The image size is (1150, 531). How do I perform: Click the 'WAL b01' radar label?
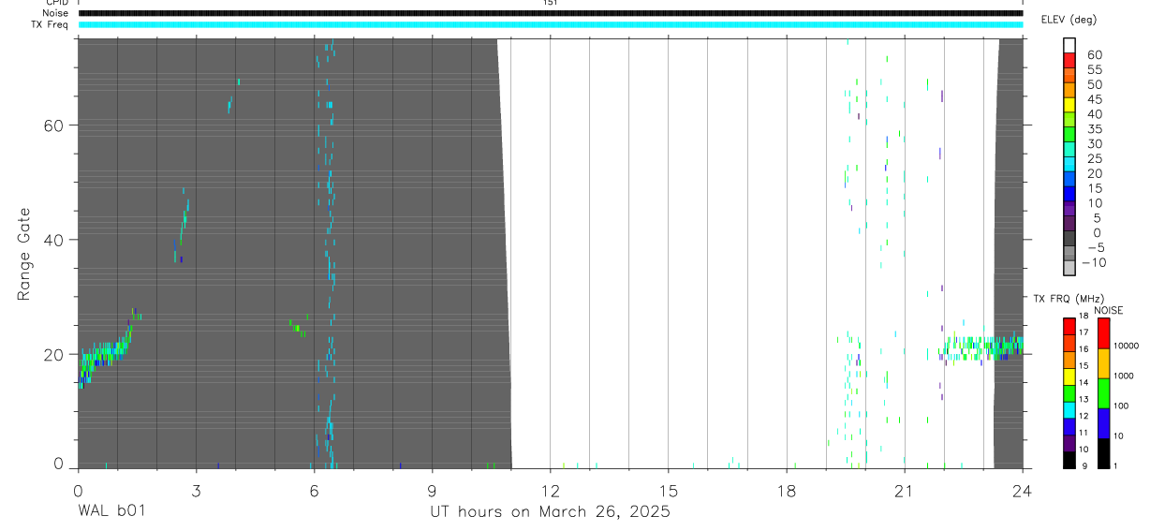tap(111, 511)
